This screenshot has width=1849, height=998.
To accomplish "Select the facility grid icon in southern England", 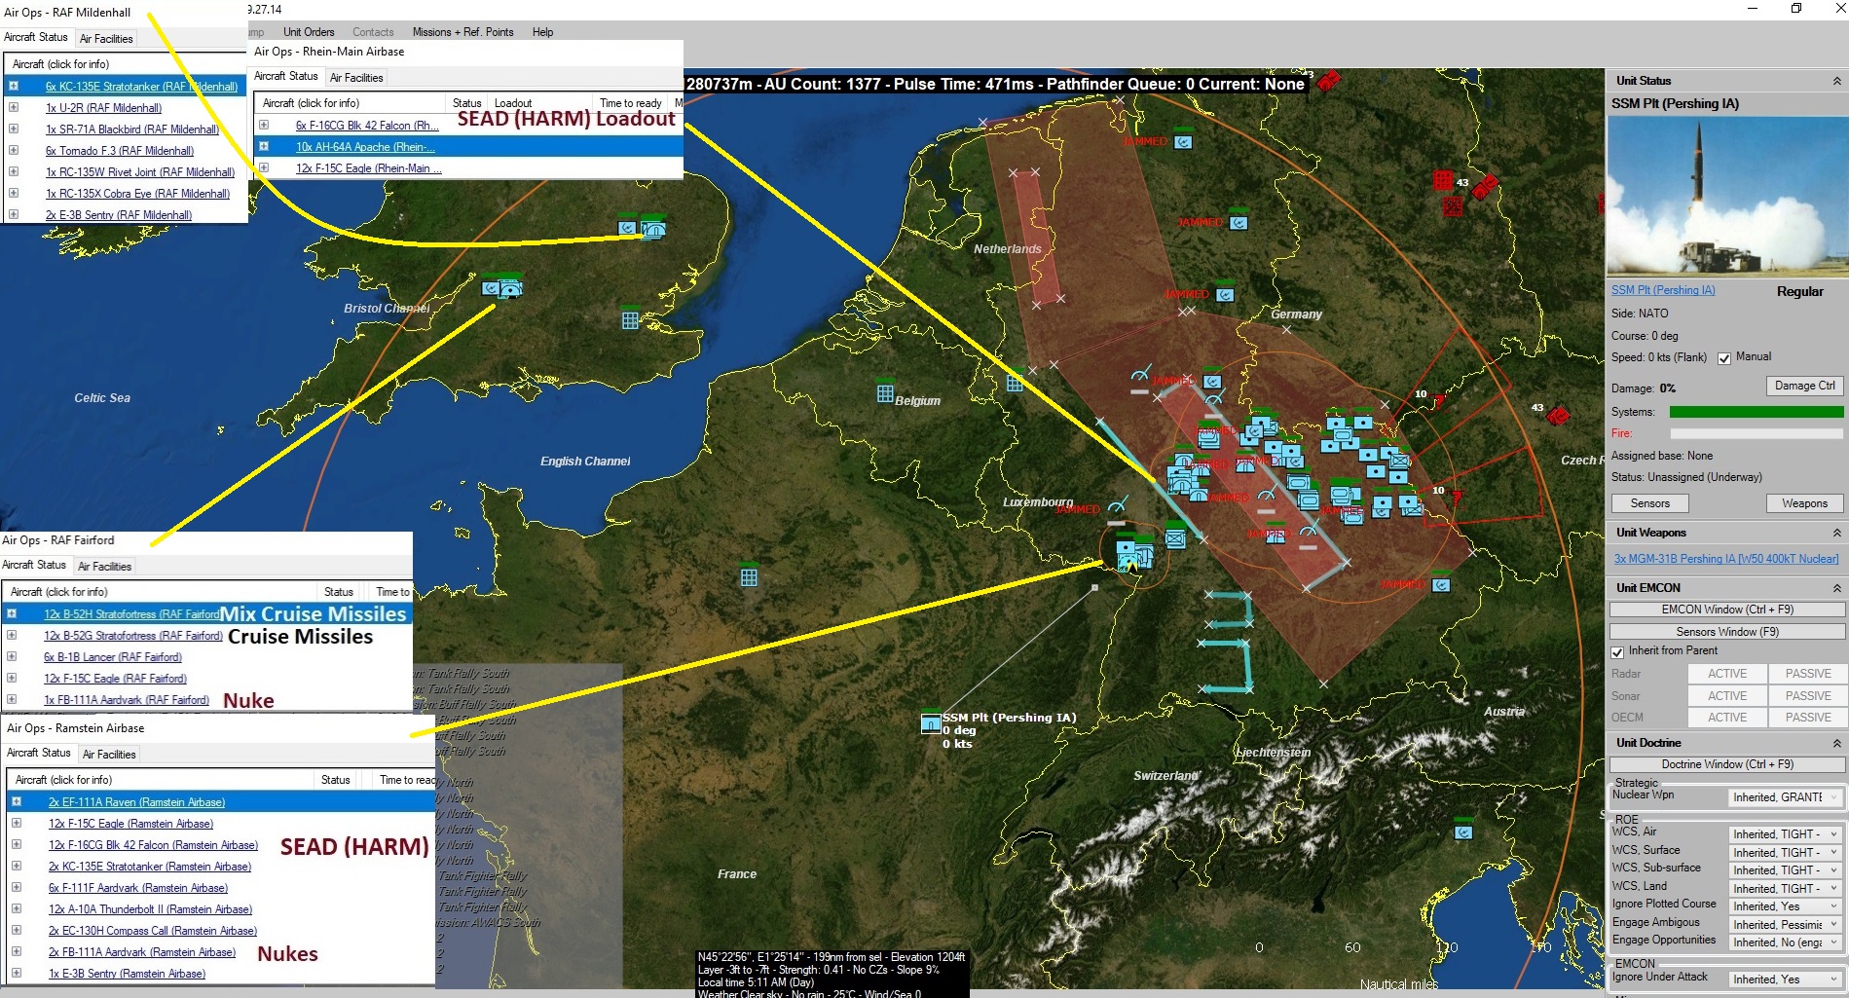I will 630,319.
